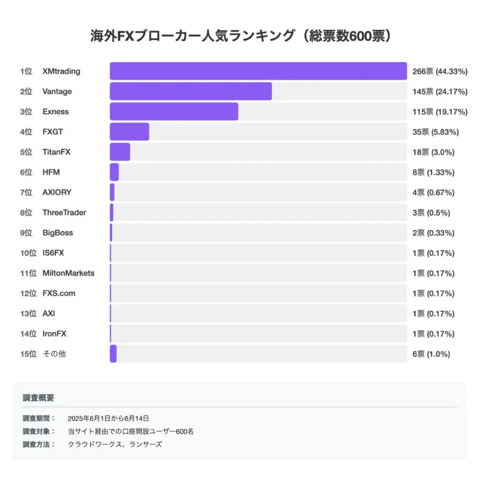Screen dimensions: 482x482
Task: Click the 145票 (24.17%) vote count
Action: point(440,92)
